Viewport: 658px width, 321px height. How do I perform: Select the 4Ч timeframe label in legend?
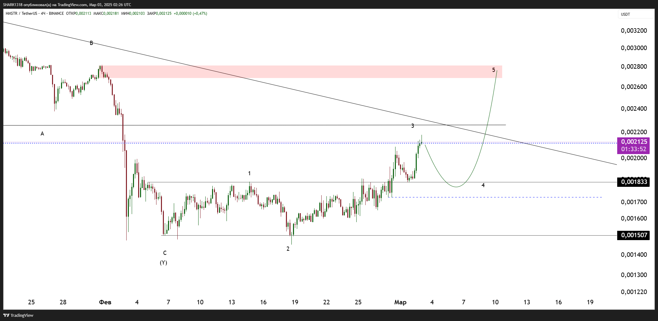pos(43,13)
